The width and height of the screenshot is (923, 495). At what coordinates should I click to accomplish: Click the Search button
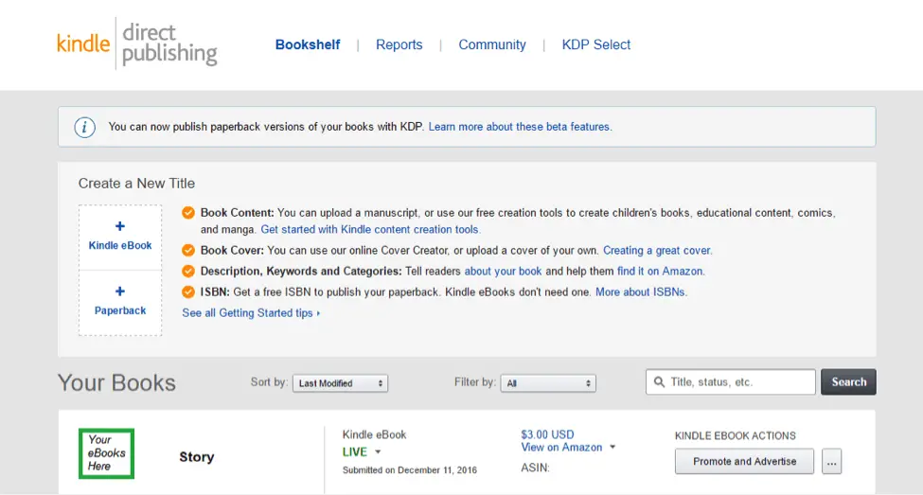848,382
